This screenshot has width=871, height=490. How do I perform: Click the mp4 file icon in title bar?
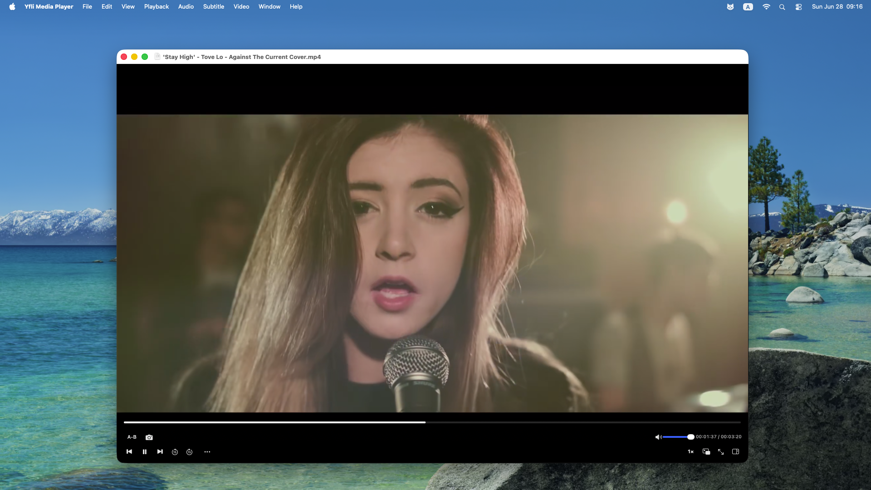pos(157,57)
